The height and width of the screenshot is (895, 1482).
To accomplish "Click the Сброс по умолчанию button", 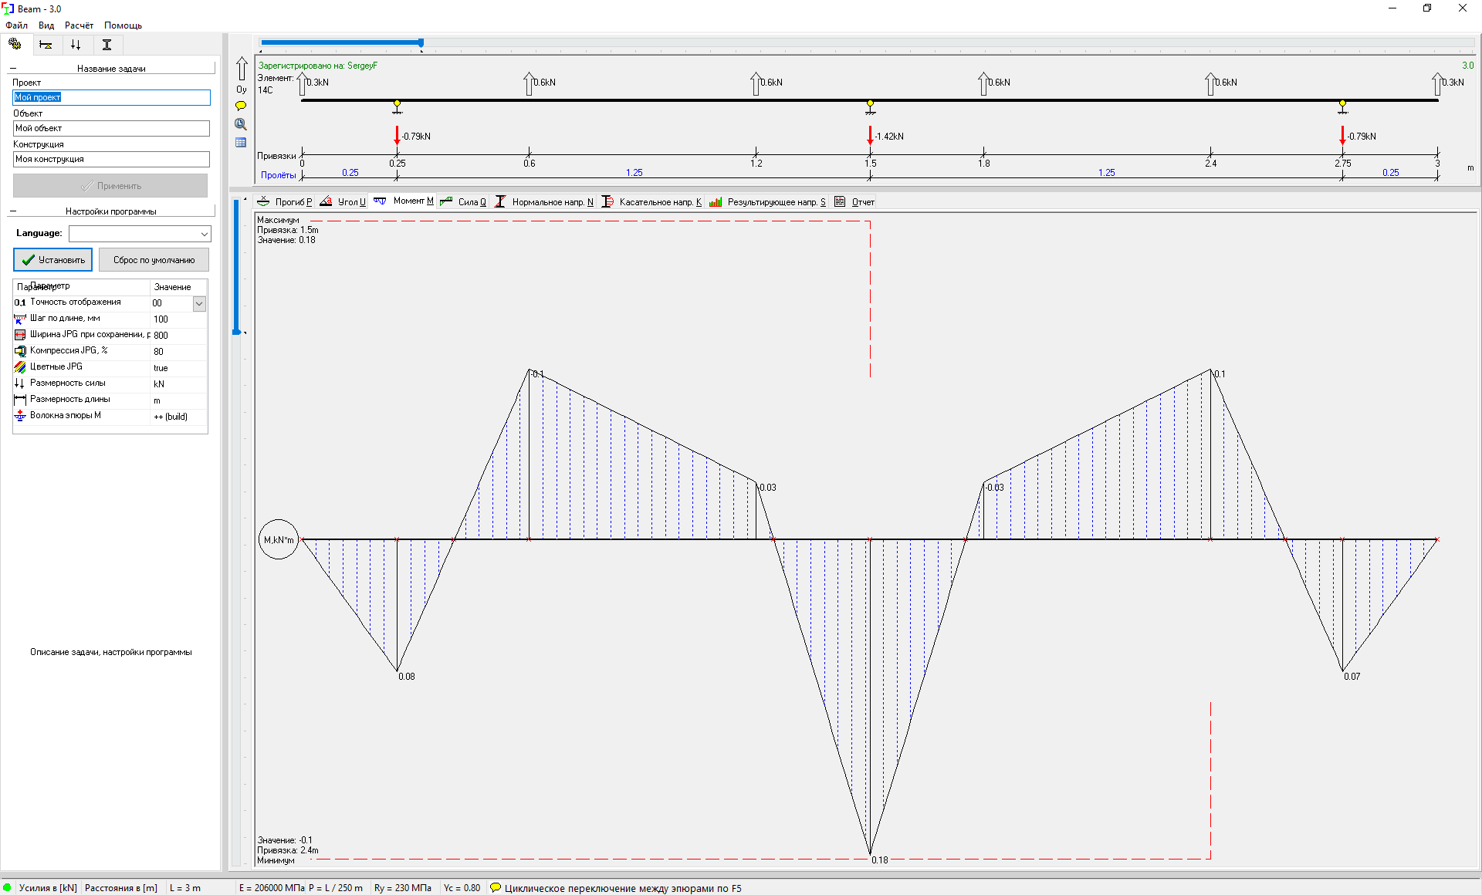I will tap(154, 260).
